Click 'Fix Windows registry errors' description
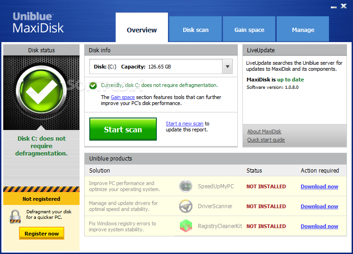 (x=123, y=226)
